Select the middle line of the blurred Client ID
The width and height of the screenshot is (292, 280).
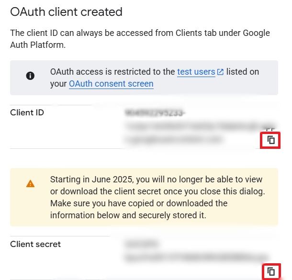[x=191, y=127]
